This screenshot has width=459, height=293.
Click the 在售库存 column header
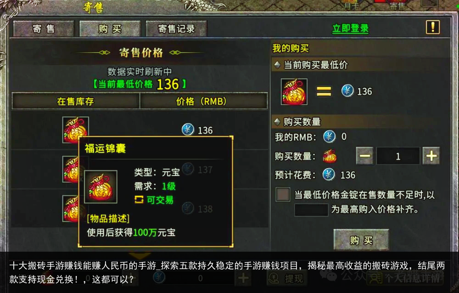tap(76, 101)
